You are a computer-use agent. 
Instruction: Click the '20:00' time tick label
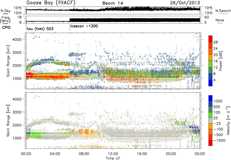[x=171, y=154]
